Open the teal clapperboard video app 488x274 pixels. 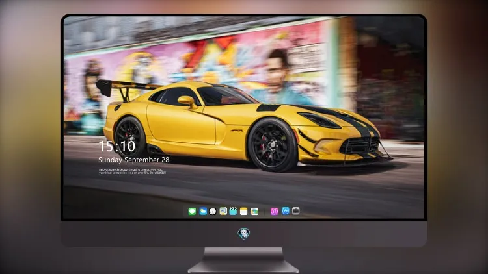pos(233,211)
